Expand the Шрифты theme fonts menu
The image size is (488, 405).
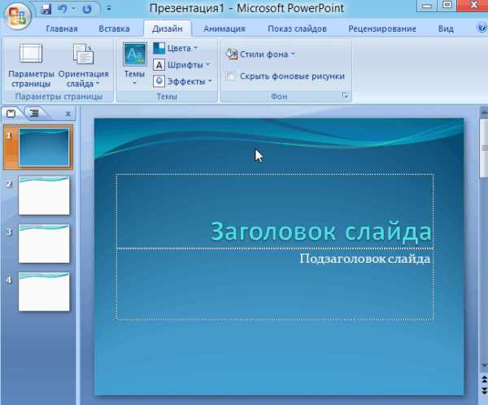181,65
